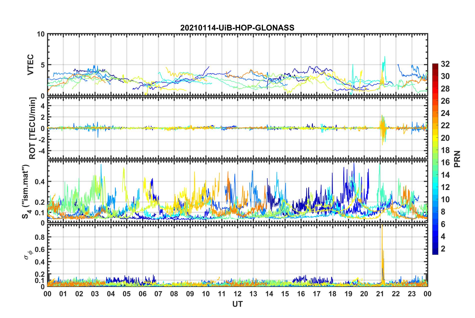The height and width of the screenshot is (318, 475).
Task: Click the x-axis tick label 03
Action: coord(95,294)
